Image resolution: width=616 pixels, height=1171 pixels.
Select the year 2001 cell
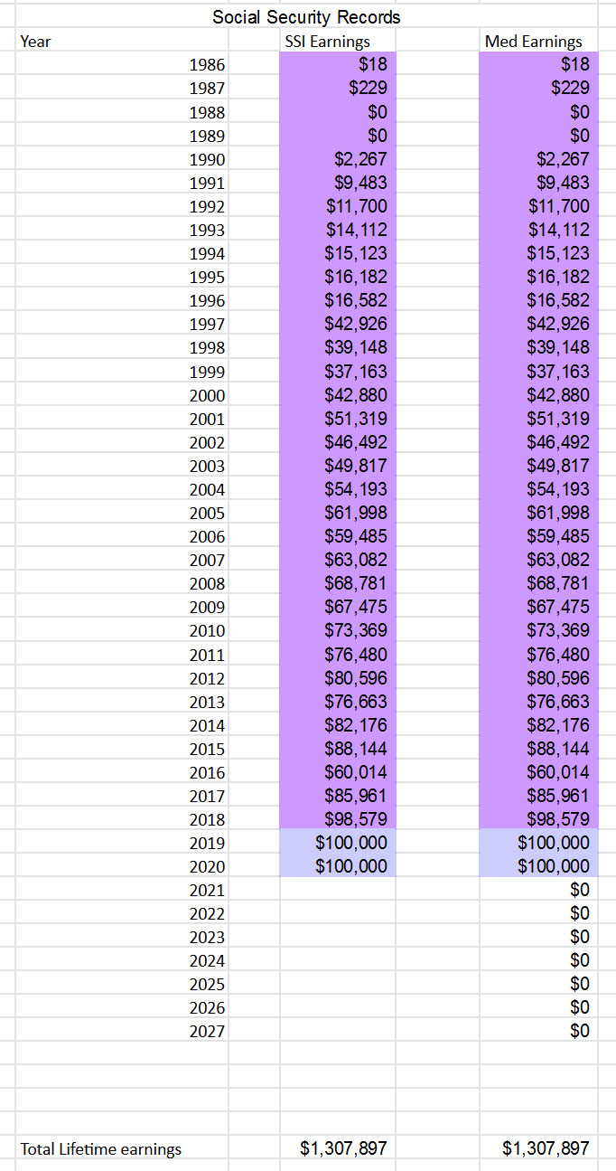(208, 419)
